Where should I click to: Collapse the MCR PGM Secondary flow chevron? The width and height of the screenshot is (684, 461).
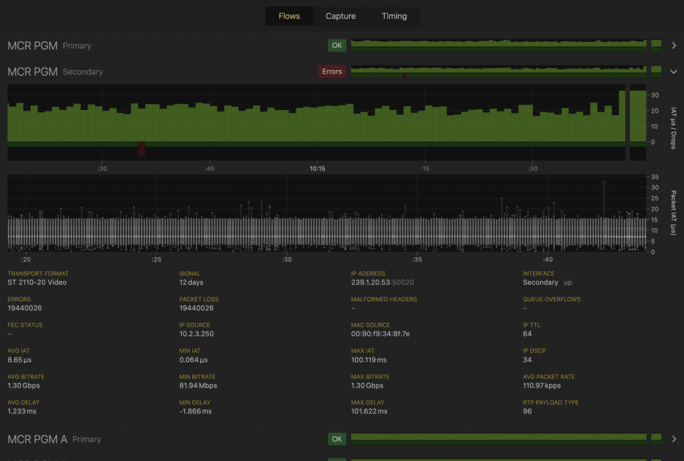click(673, 72)
